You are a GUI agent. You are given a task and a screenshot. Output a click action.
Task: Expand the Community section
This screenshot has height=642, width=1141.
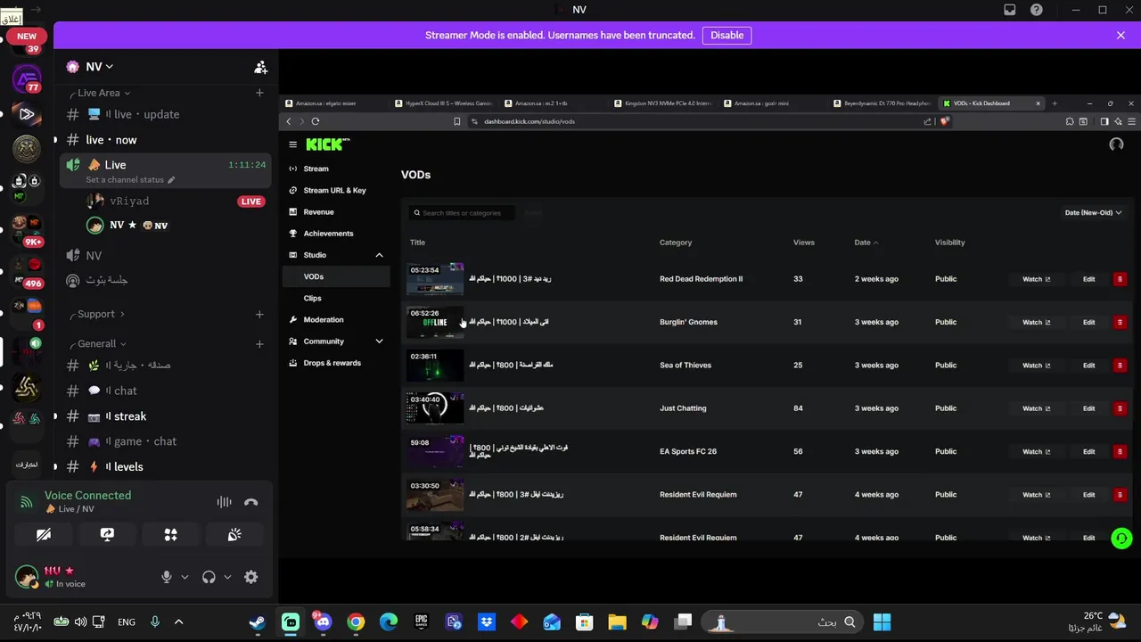pyautogui.click(x=379, y=342)
